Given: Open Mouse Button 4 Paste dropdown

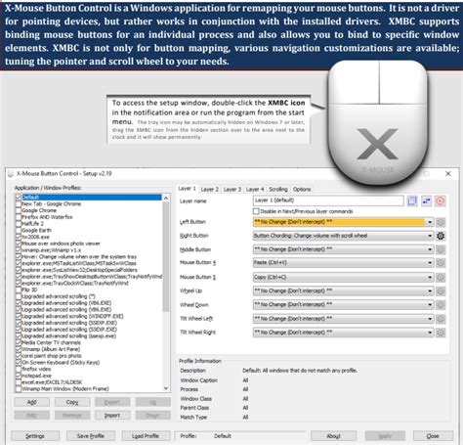Looking at the screenshot, I should coord(343,263).
